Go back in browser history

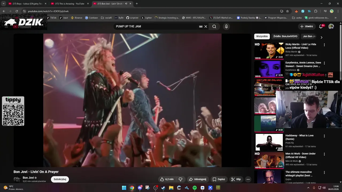[x=4, y=11]
